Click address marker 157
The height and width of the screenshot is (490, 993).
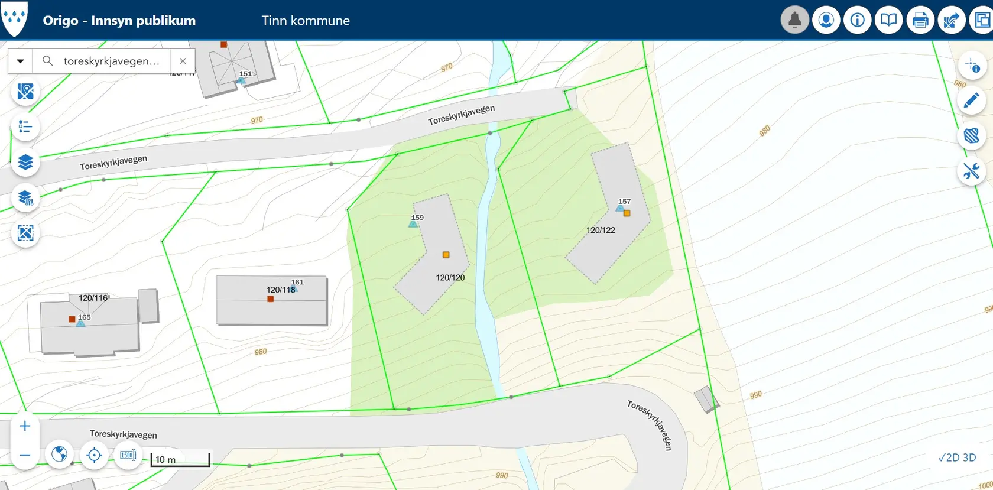tap(620, 207)
